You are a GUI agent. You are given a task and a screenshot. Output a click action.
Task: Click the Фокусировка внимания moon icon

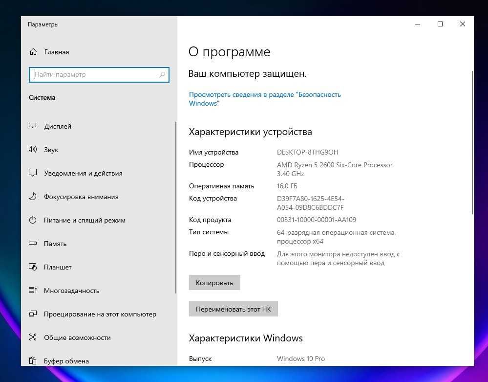point(33,196)
